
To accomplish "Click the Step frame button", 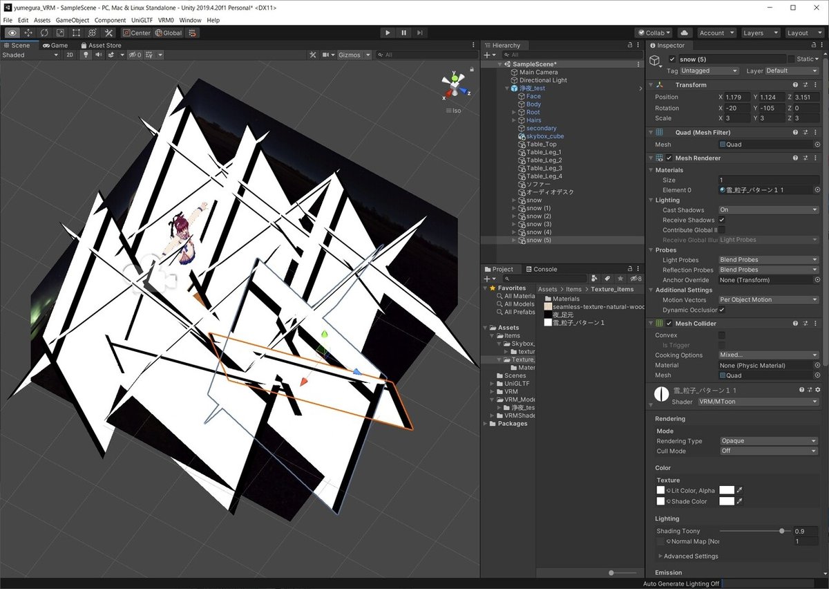I will [419, 32].
